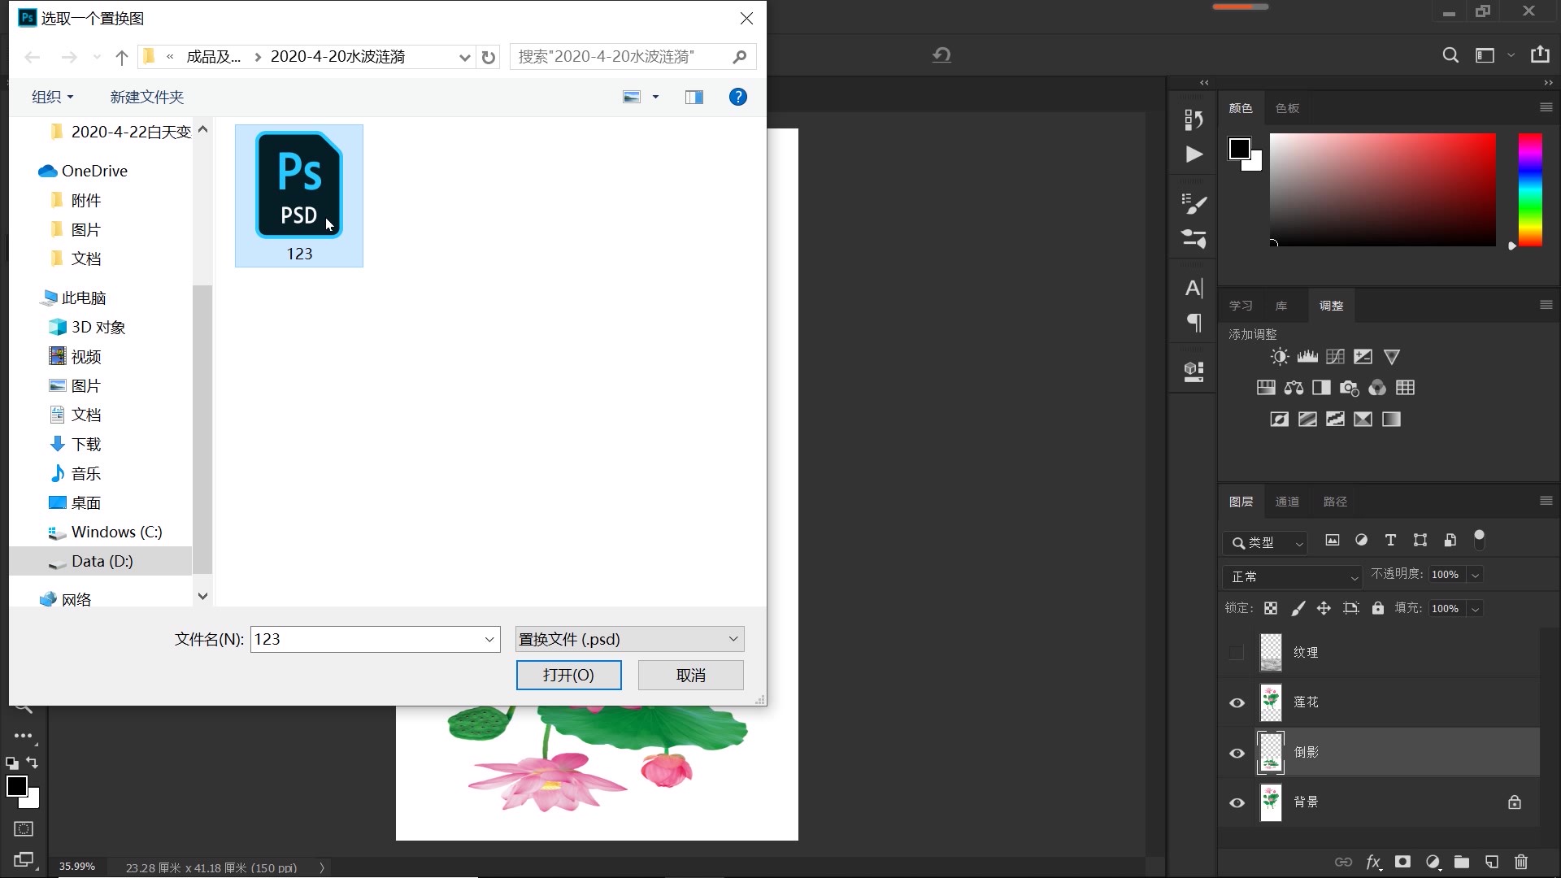Switch to the 色板 tab

1287,108
